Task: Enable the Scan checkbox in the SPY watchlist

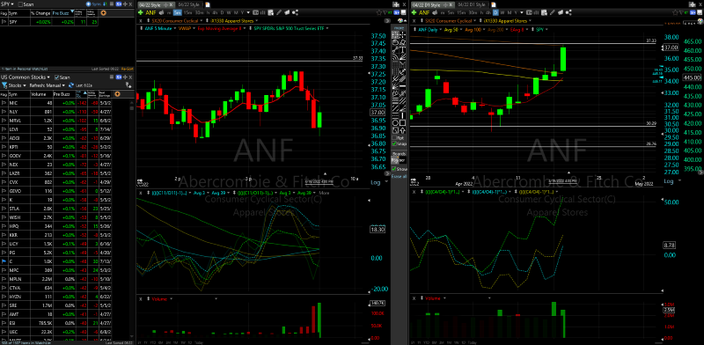Action: click(x=20, y=4)
